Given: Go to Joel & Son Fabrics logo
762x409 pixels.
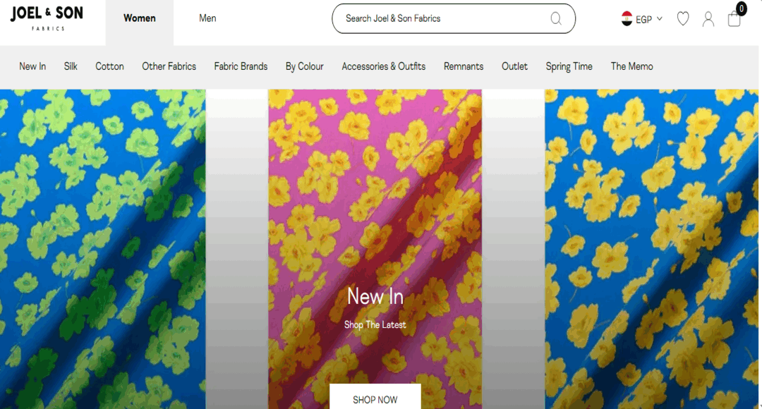Looking at the screenshot, I should tap(47, 18).
